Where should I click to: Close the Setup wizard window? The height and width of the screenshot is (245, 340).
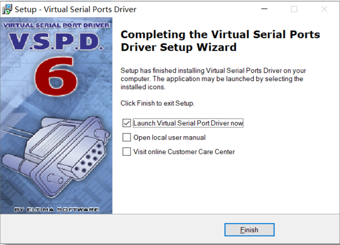[x=324, y=9]
